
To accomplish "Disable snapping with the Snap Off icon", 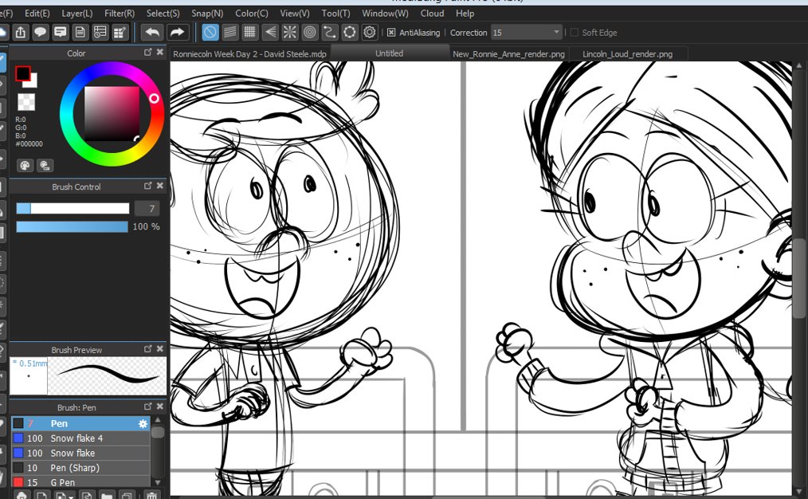I will tap(210, 32).
